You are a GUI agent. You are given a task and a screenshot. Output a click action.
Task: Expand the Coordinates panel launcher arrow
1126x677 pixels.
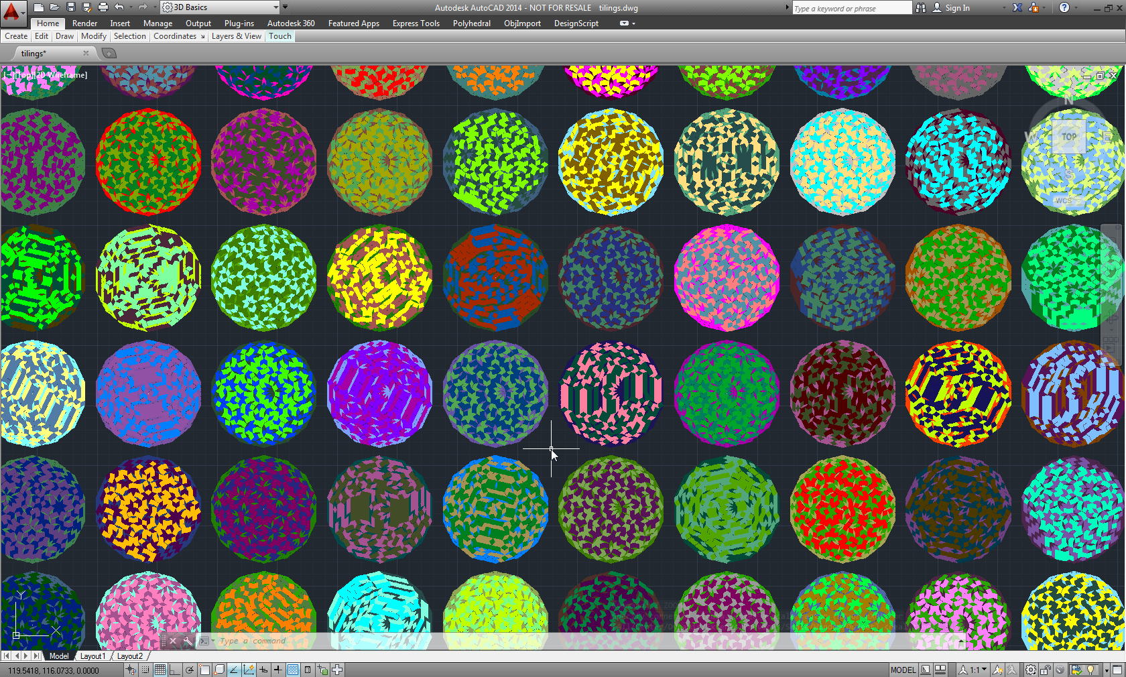[x=202, y=37]
